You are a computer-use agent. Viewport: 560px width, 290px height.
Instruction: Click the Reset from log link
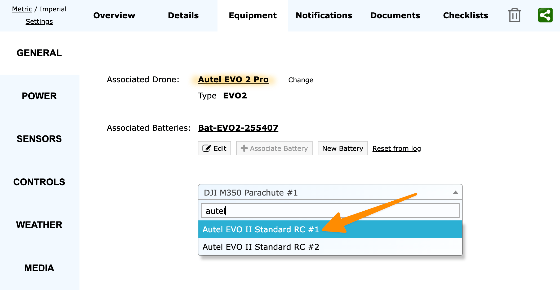click(397, 148)
